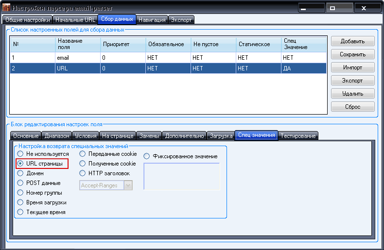Select 'HTTP заголовок' radio option

[x=83, y=173]
